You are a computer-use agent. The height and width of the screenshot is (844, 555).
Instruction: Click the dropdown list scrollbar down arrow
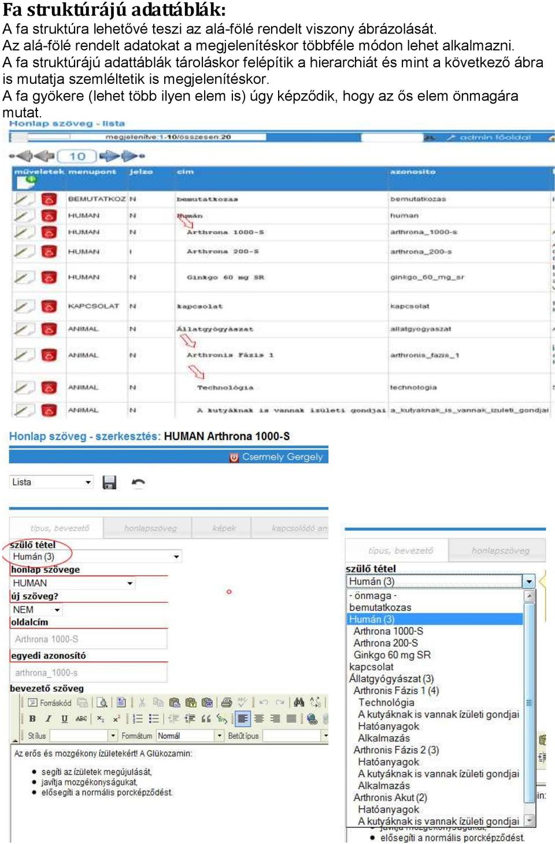(x=529, y=820)
